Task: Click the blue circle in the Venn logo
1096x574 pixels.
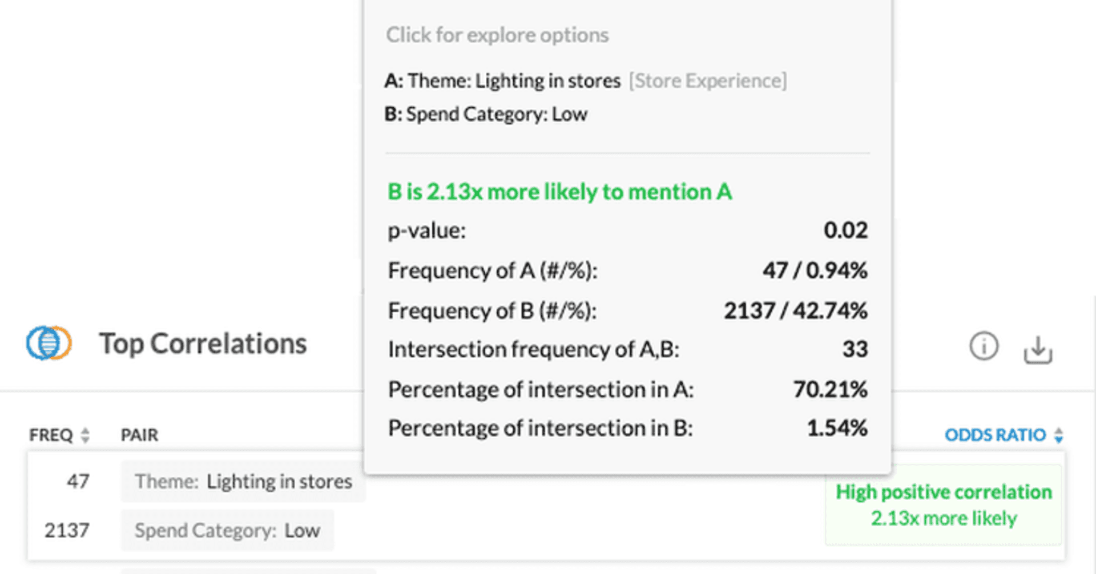Action: [40, 343]
